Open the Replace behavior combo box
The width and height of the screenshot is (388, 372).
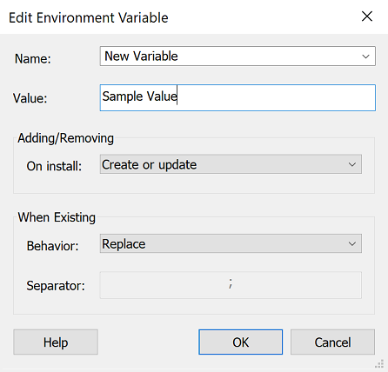231,243
